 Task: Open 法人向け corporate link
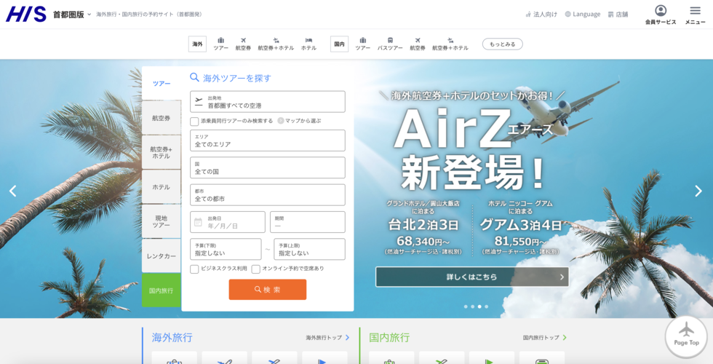point(541,14)
